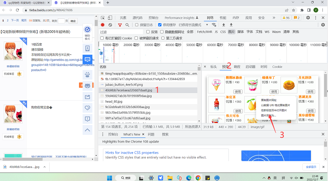Click the browser reload button

[x=17, y=10]
